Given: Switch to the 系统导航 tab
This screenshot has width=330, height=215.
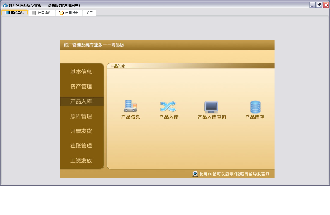Looking at the screenshot, I should 15,13.
